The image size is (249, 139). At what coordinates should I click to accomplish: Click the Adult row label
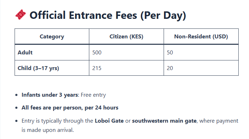tap(52, 53)
